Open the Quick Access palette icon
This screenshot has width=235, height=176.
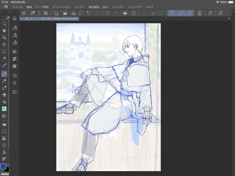coord(14,18)
